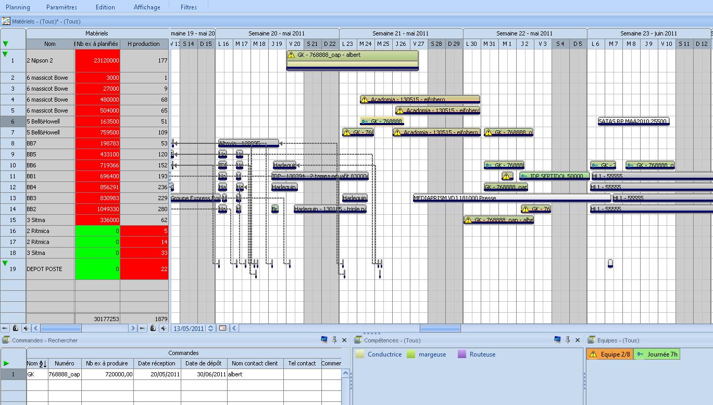Viewport: 713px width, 405px height.
Task: Click the Equipe 2/8 team button
Action: click(x=610, y=354)
